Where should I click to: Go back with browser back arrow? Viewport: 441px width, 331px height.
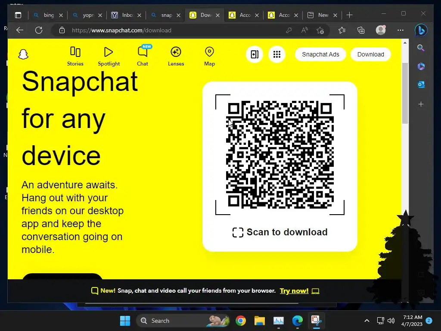tap(20, 30)
